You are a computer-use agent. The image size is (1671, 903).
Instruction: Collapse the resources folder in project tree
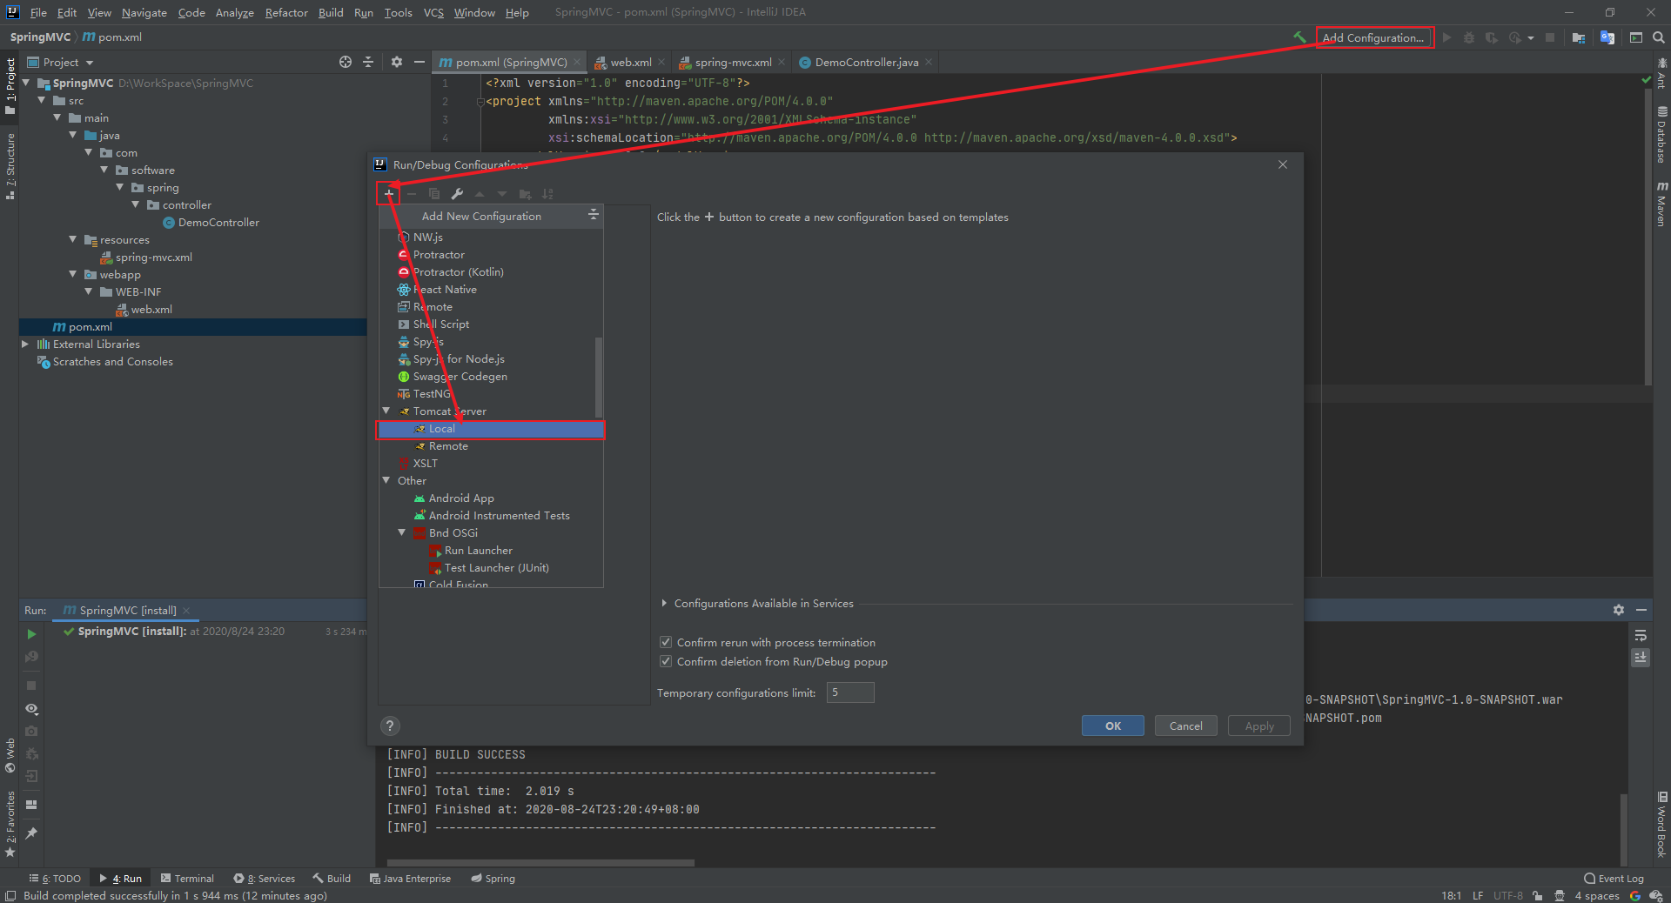(x=73, y=239)
